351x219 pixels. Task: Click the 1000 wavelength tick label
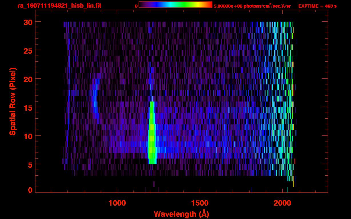[x=117, y=203]
